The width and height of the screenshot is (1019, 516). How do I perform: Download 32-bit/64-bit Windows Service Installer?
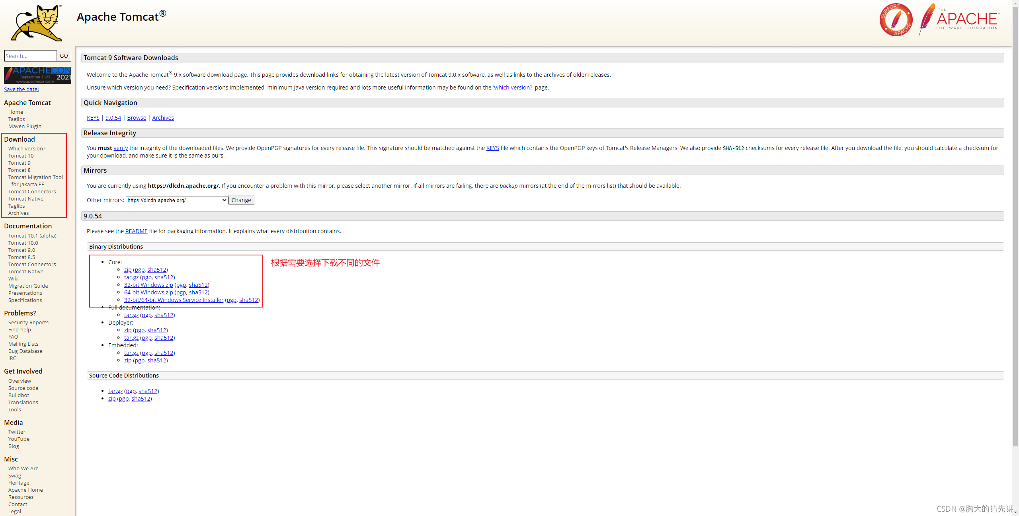click(x=174, y=300)
